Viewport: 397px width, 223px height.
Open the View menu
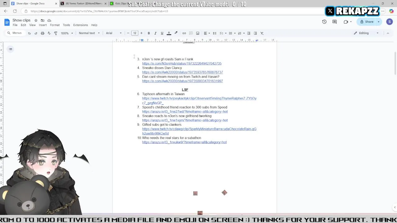coord(32,25)
